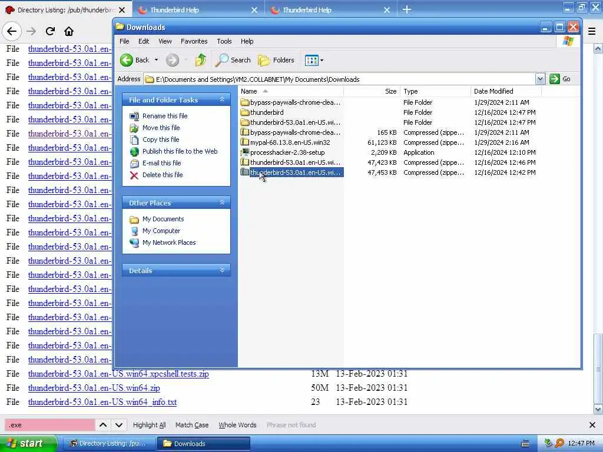Viewport: 603px width, 452px height.
Task: Open My Computer in Other Places
Action: coord(161,231)
